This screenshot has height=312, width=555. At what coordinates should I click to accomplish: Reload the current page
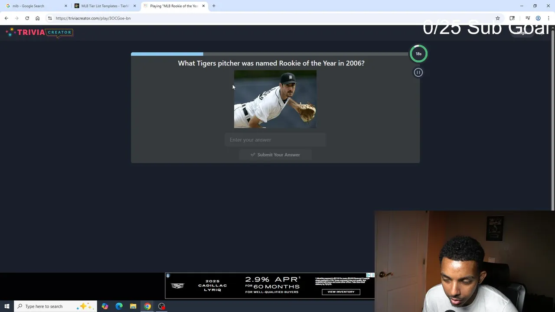point(27,18)
